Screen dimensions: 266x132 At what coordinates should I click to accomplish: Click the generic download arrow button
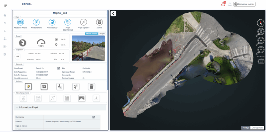[96, 98]
